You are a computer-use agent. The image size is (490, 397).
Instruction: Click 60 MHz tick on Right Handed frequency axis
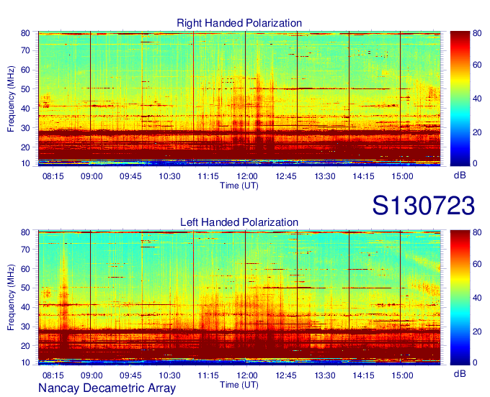tap(25, 70)
